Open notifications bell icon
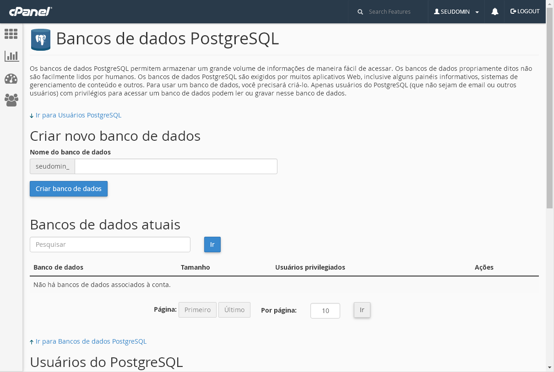Image resolution: width=554 pixels, height=372 pixels. (494, 11)
